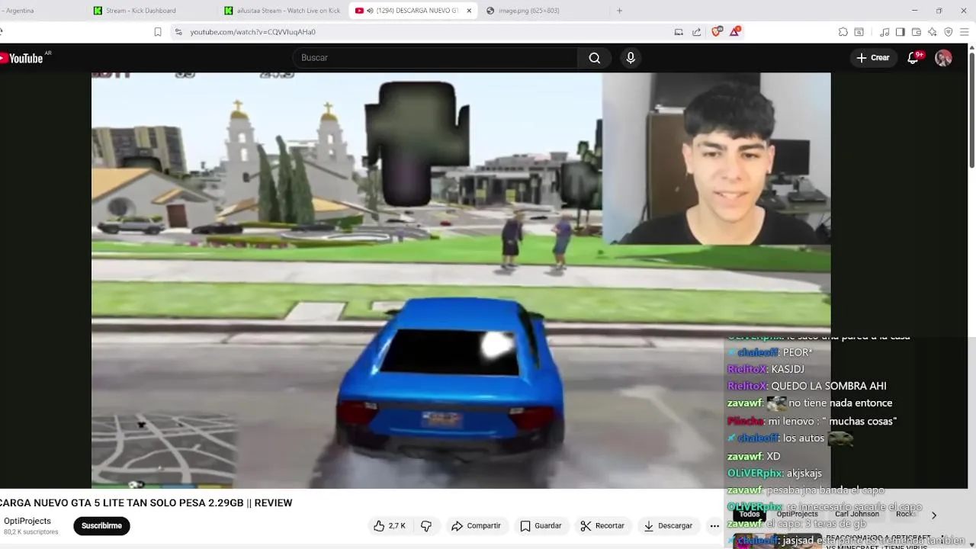Click the URL address bar
This screenshot has height=549, width=976.
(x=427, y=32)
